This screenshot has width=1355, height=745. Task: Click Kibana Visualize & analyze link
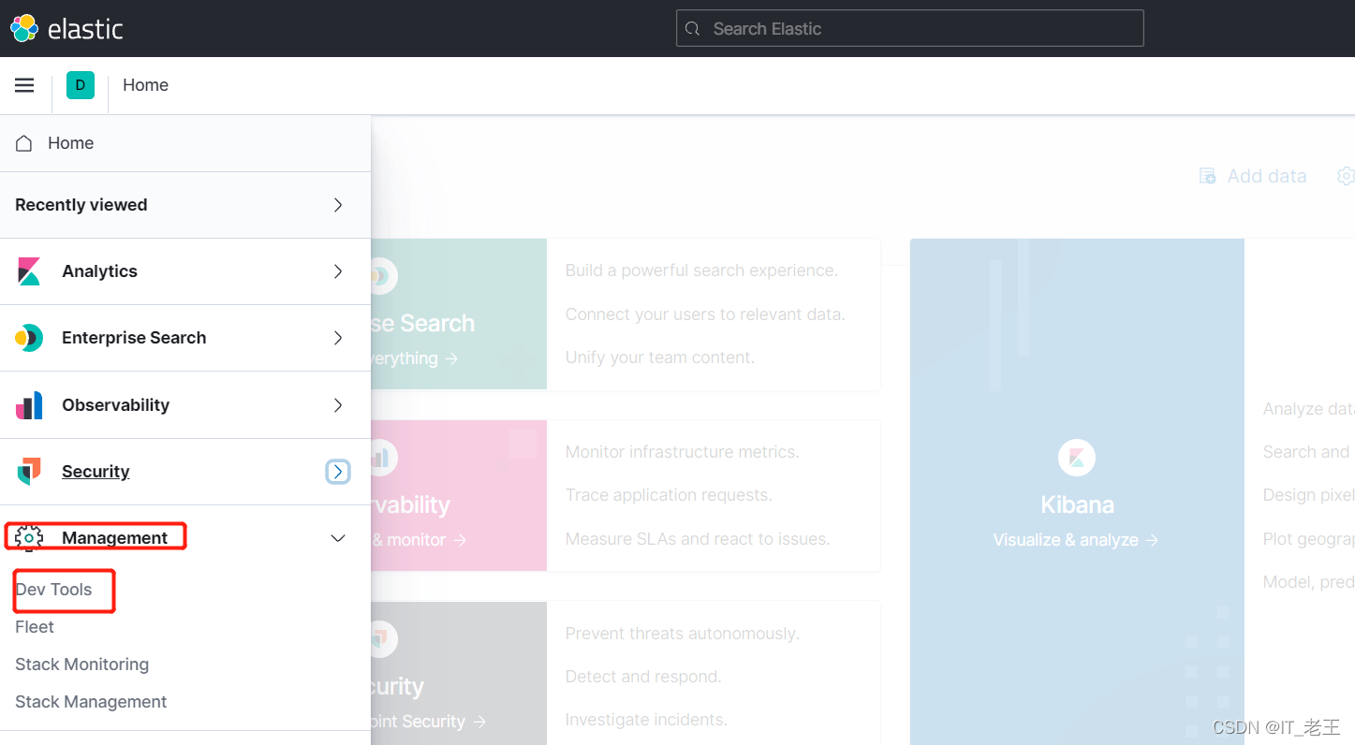coord(1076,540)
